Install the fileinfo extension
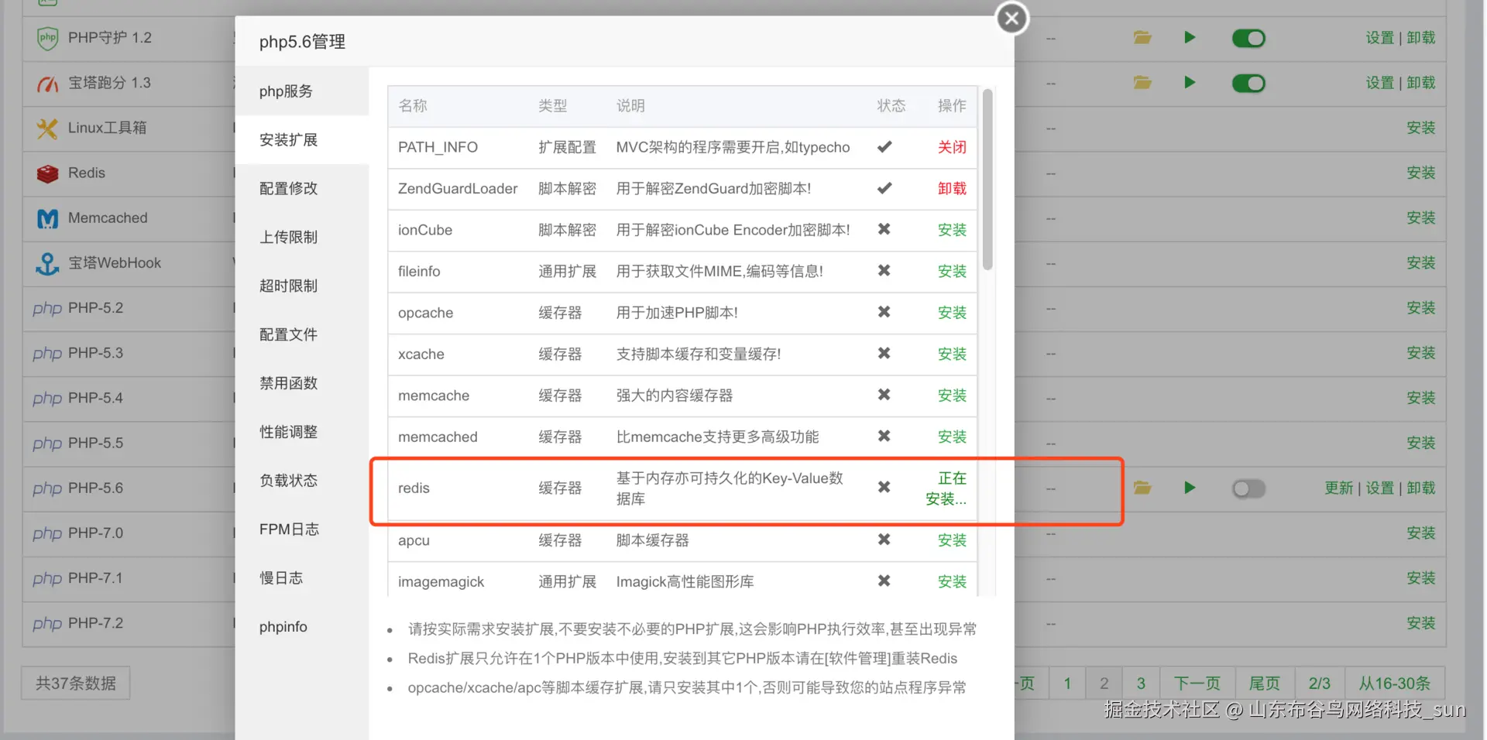The image size is (1487, 740). tap(952, 272)
